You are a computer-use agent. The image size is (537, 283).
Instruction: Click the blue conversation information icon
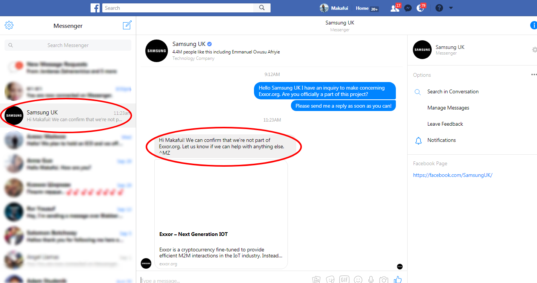(534, 25)
